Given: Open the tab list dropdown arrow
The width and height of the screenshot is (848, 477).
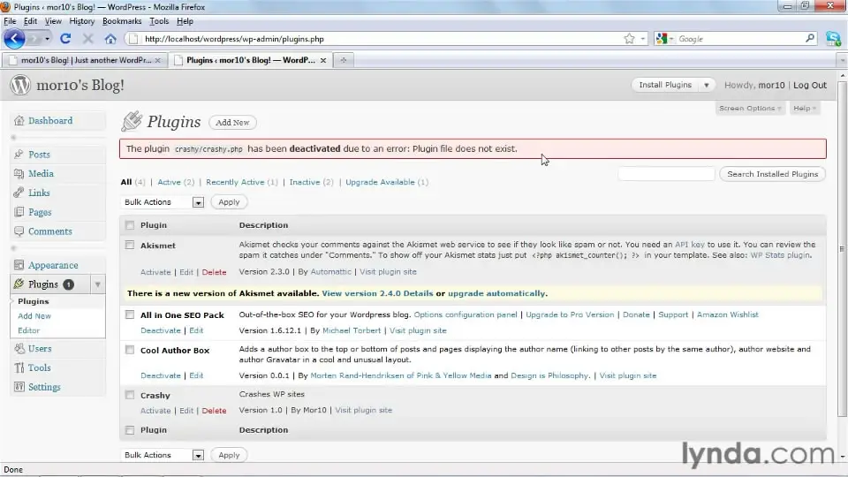Looking at the screenshot, I should coord(842,60).
